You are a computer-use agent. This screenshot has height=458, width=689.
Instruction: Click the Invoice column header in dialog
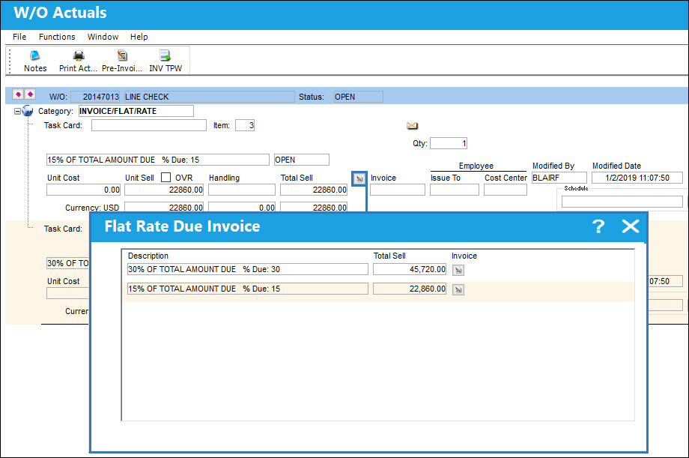pos(464,256)
